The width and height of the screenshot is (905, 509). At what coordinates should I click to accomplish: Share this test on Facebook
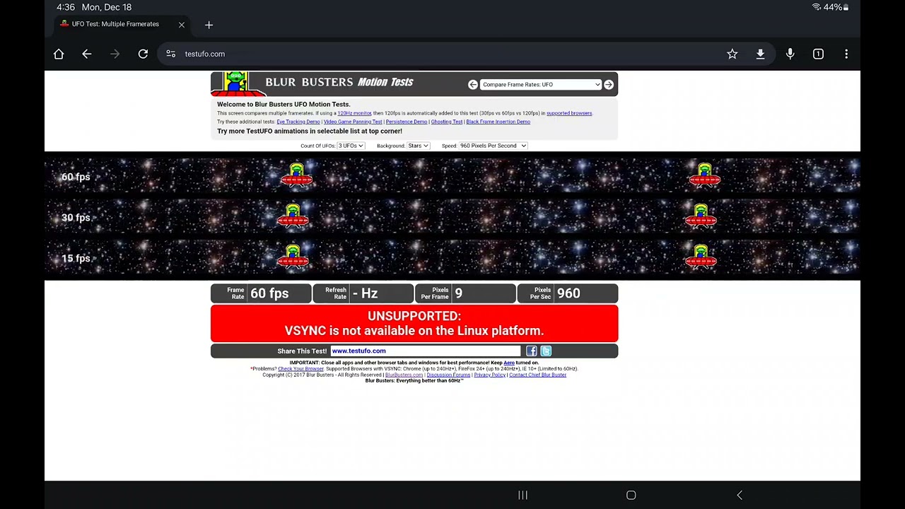coord(532,351)
